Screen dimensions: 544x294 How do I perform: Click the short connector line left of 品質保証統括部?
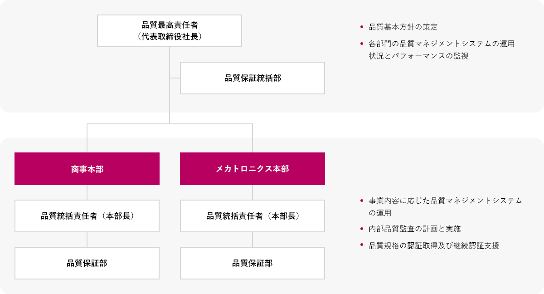(x=175, y=78)
